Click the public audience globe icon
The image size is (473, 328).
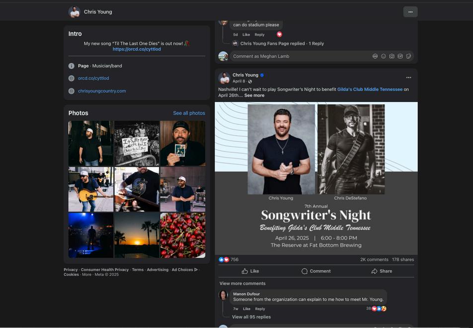click(x=250, y=81)
